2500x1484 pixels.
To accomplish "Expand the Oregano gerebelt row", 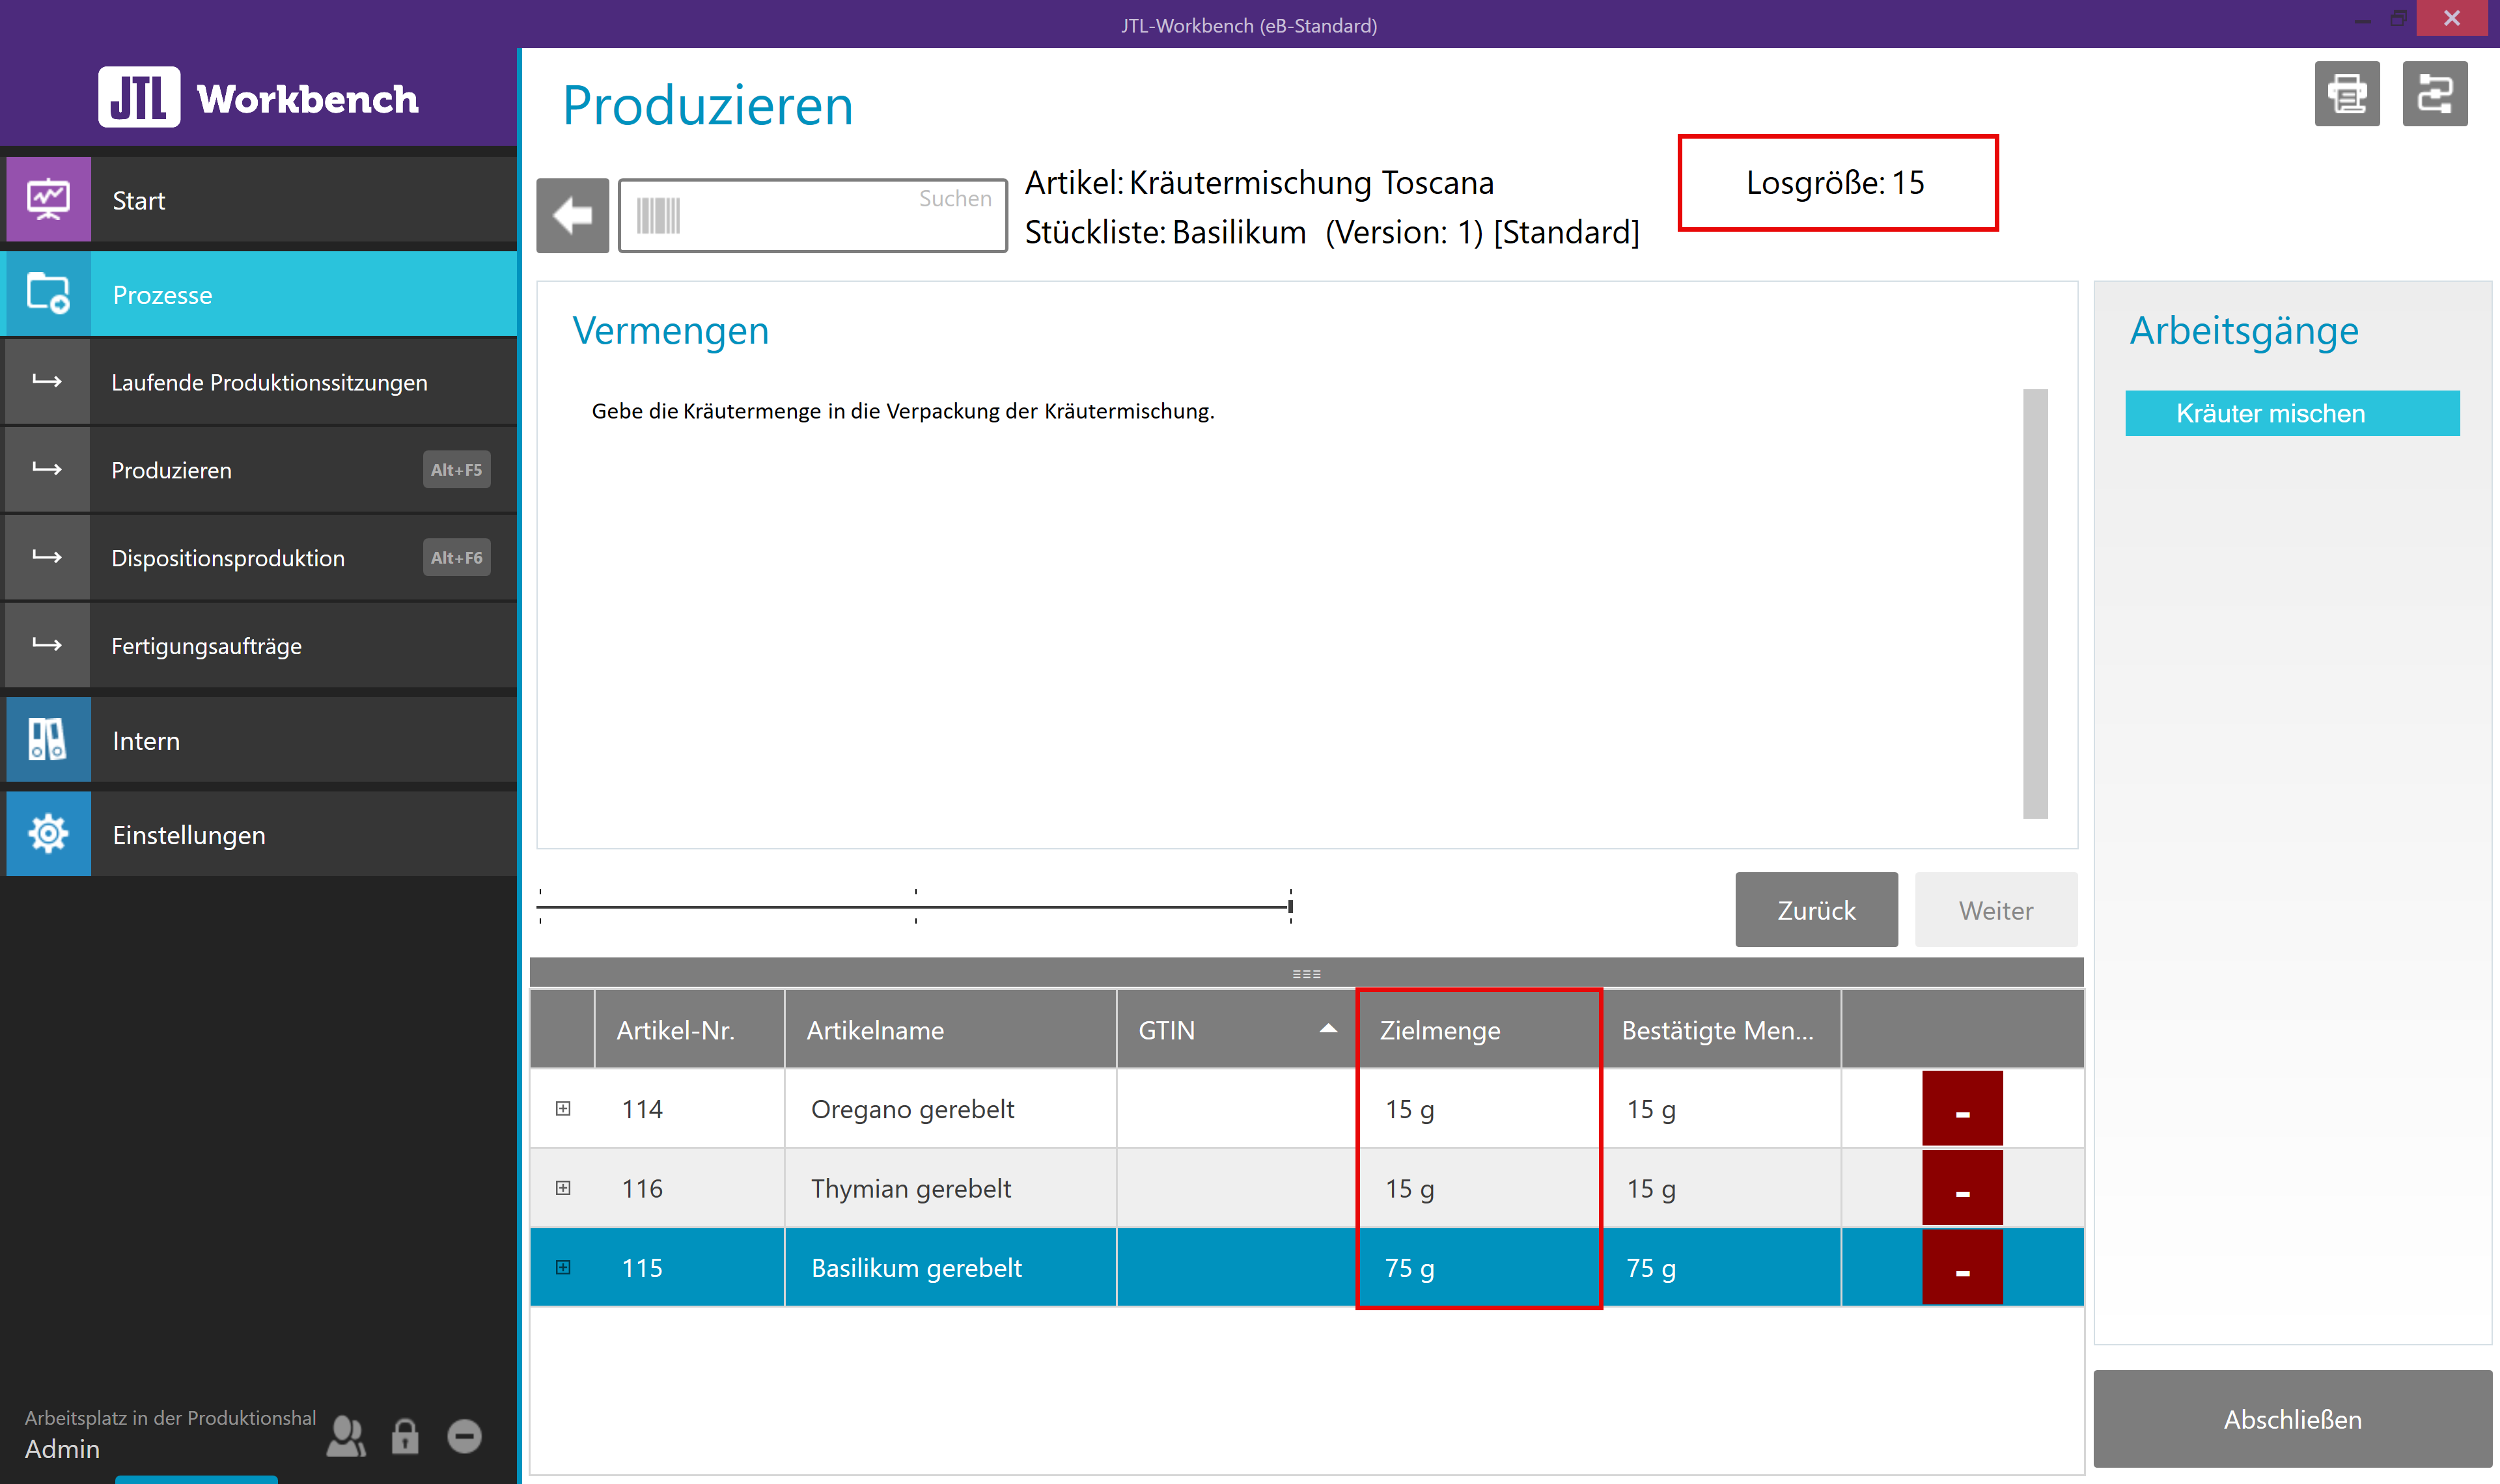I will click(563, 1108).
